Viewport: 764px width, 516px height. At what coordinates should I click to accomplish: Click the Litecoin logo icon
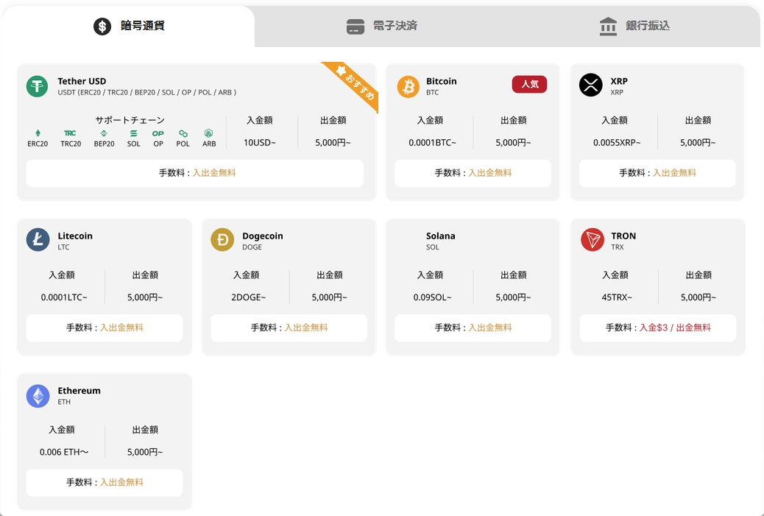pos(38,240)
